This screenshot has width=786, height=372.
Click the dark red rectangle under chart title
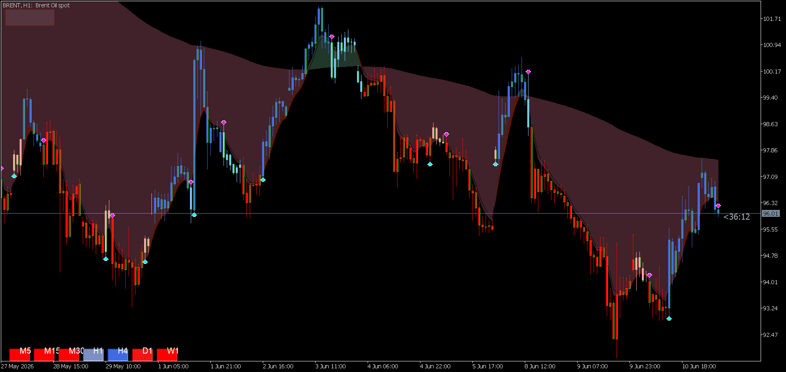click(30, 18)
